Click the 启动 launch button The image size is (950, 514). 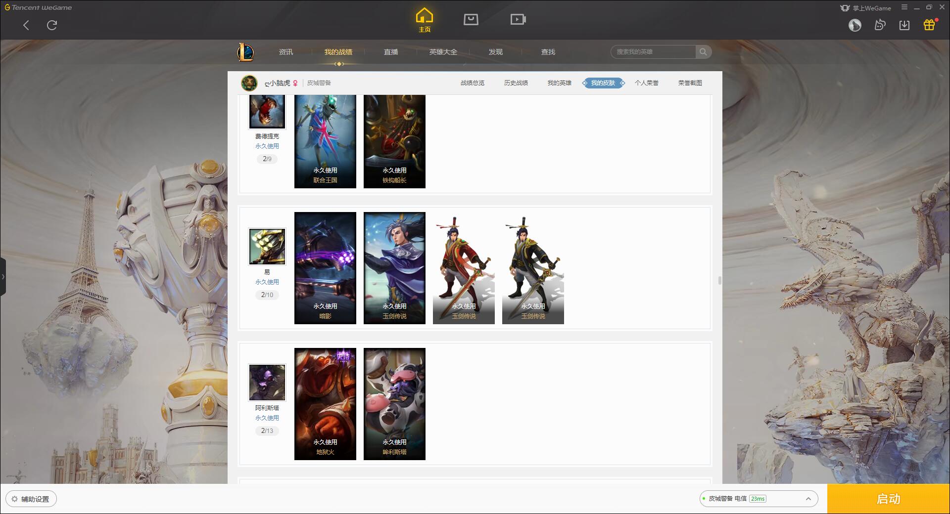pos(889,499)
